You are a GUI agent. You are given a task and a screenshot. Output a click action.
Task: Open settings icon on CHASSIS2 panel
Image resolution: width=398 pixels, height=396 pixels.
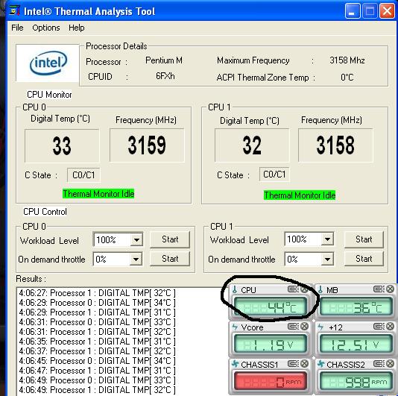click(379, 363)
